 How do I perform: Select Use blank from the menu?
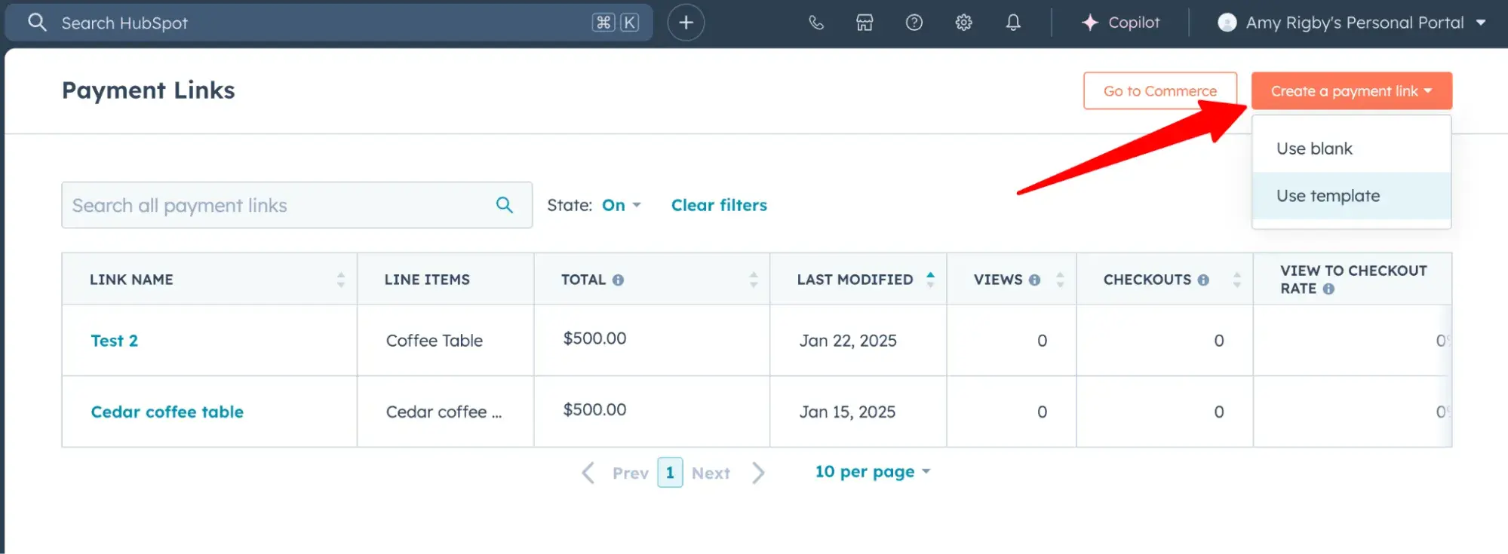[x=1314, y=148]
